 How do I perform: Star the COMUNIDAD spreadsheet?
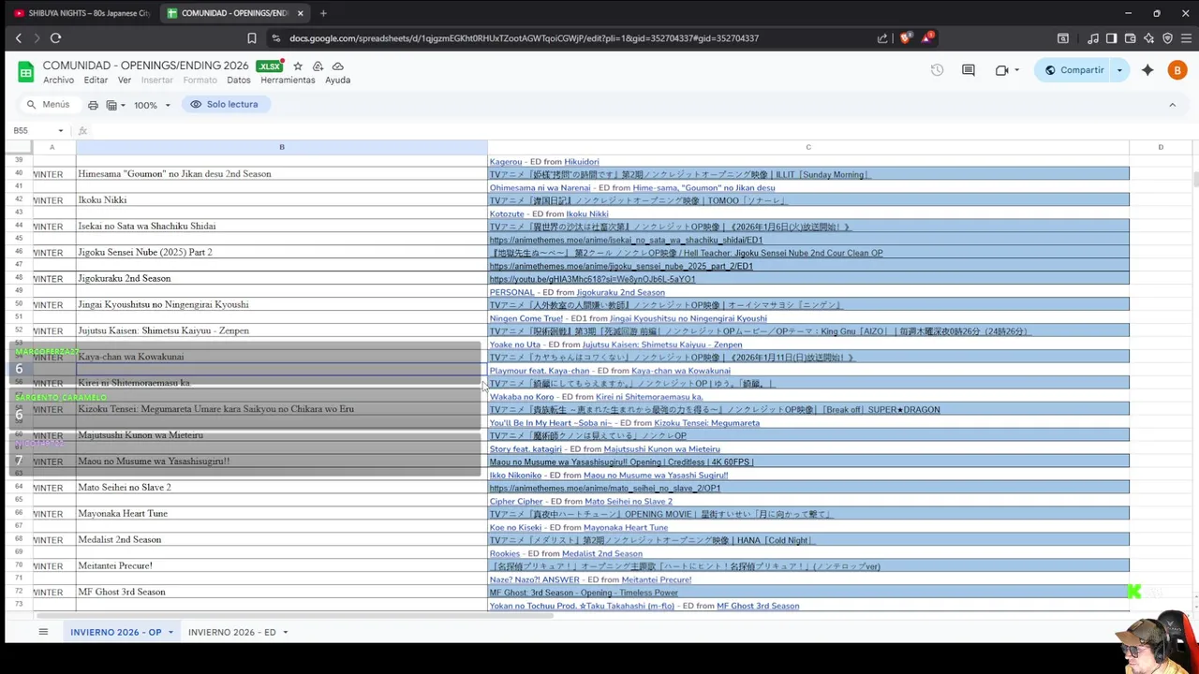[298, 66]
